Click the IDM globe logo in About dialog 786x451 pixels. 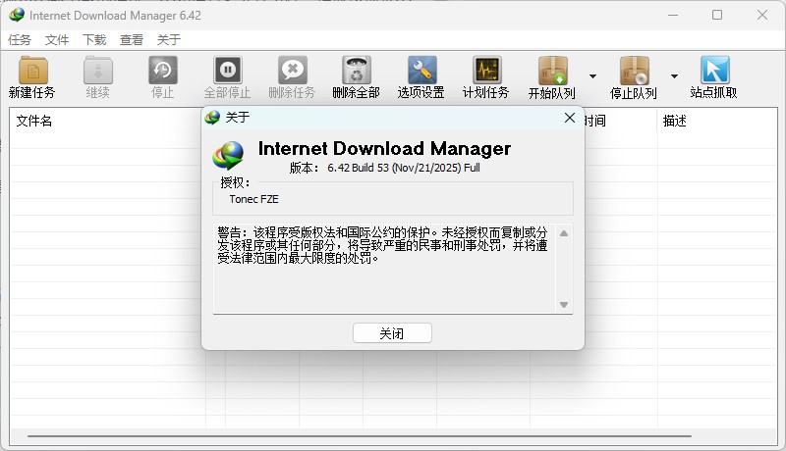coord(228,156)
